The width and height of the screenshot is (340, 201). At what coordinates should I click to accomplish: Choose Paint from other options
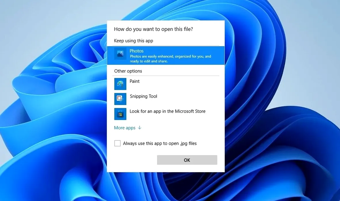pyautogui.click(x=166, y=84)
